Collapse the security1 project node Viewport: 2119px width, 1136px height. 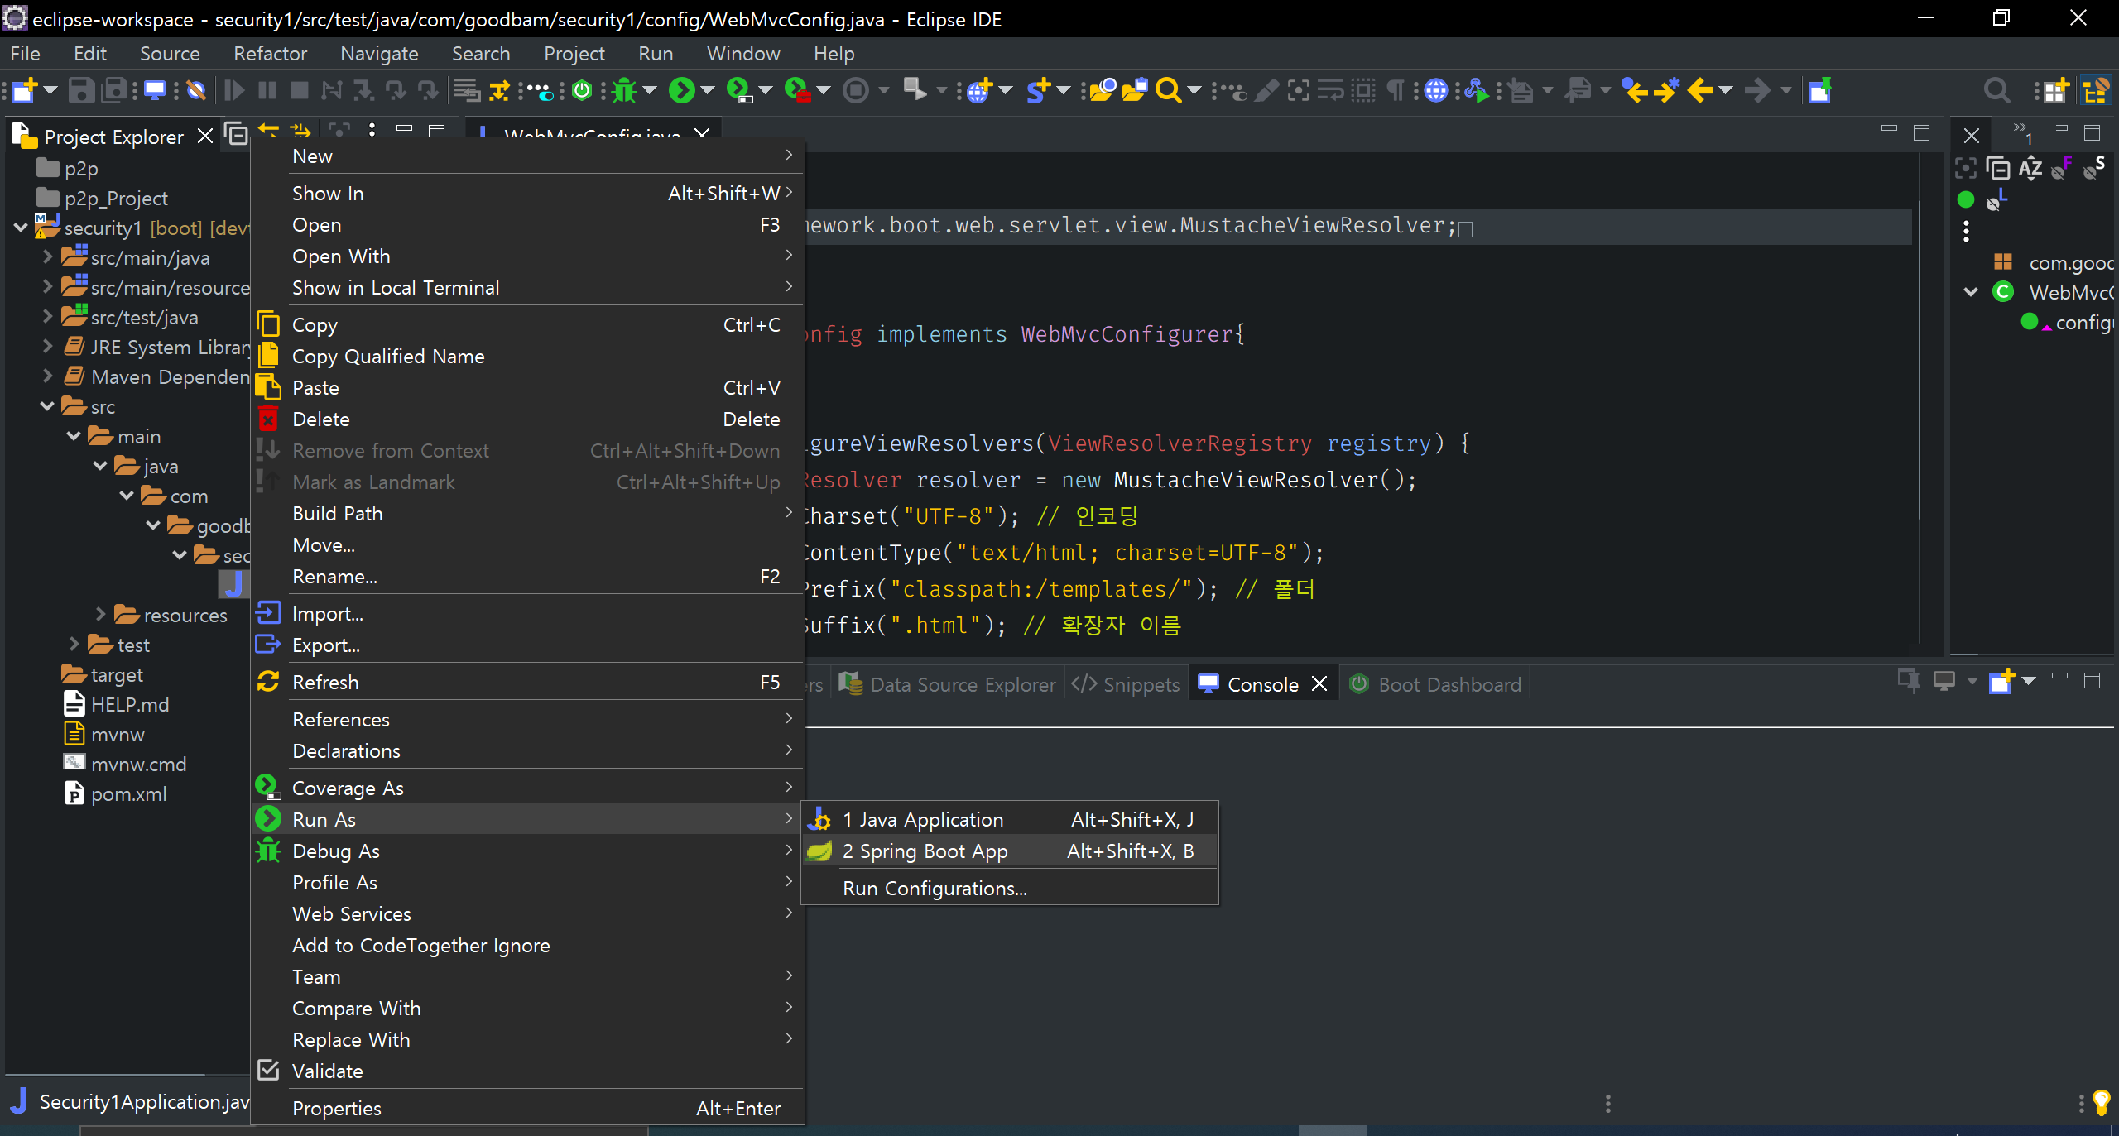coord(21,228)
